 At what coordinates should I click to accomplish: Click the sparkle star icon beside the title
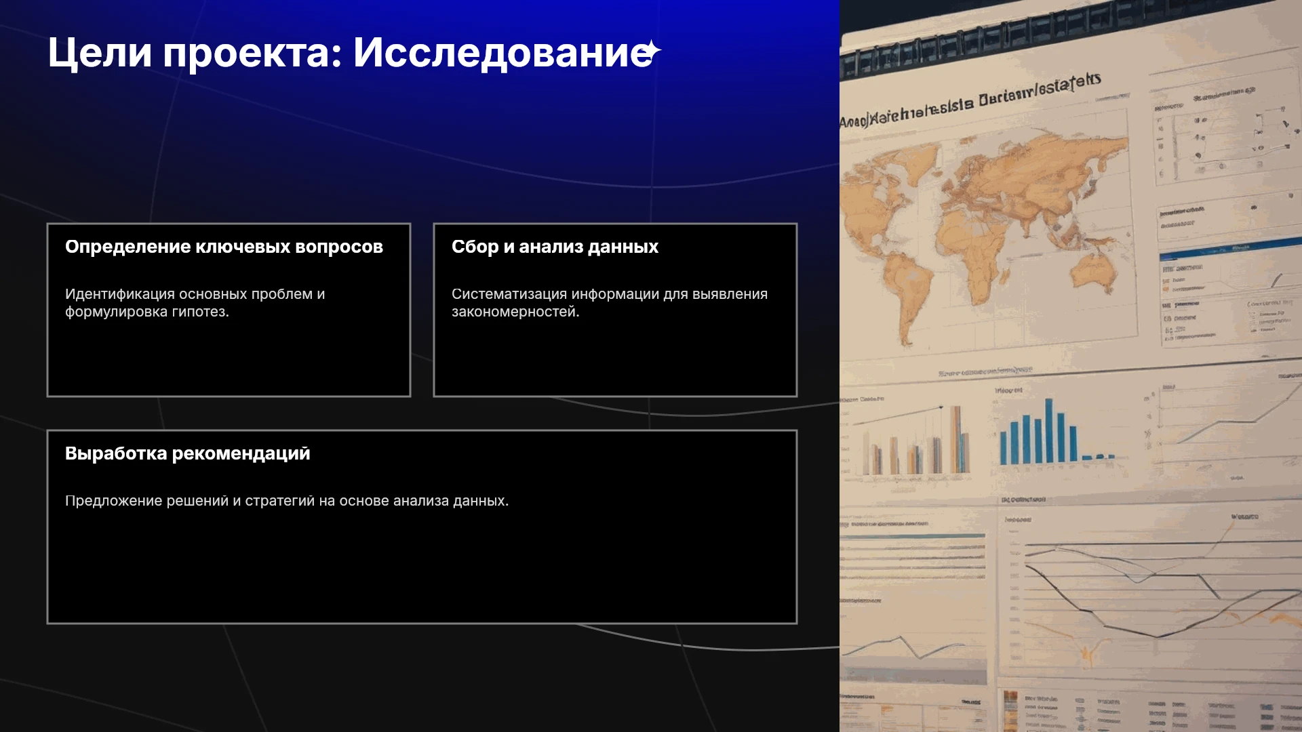pyautogui.click(x=651, y=51)
